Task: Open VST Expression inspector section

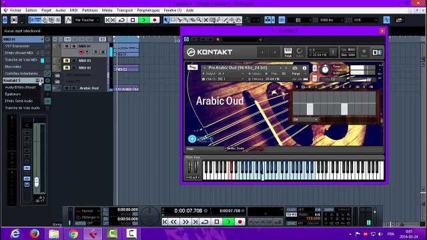Action: point(17,46)
